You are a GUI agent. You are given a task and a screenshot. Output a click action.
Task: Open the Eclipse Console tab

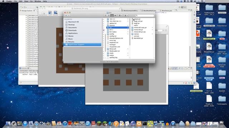coord(24,68)
